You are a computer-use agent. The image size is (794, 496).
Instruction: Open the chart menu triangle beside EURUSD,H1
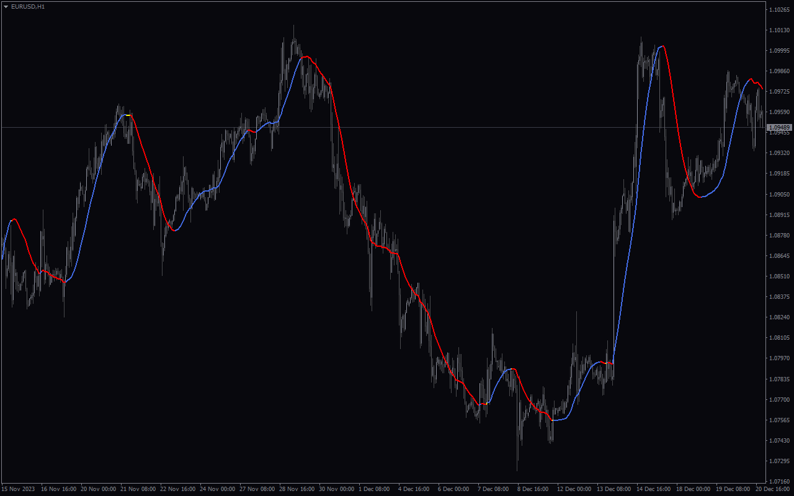(6, 6)
